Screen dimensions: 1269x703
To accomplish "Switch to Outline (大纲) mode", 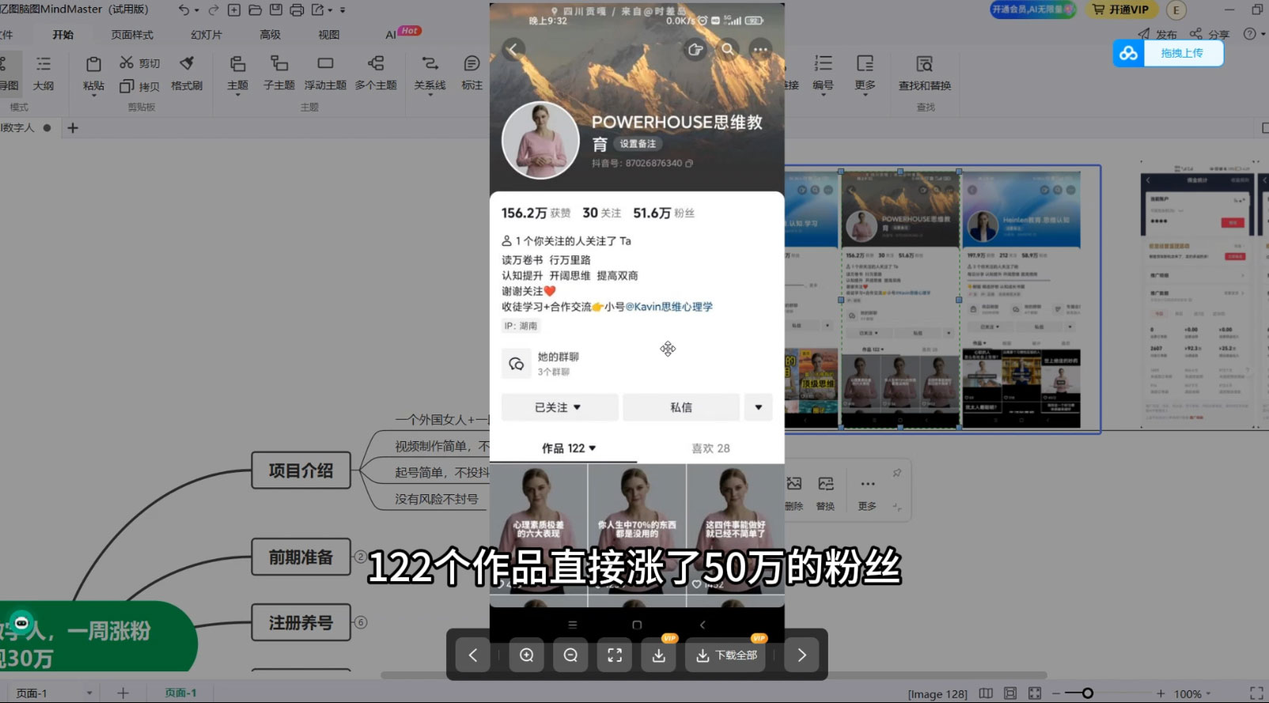I will (44, 73).
